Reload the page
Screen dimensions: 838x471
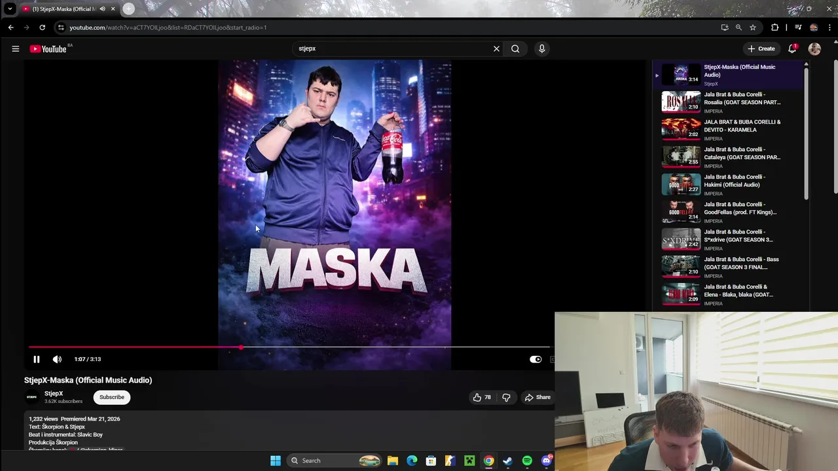point(42,27)
